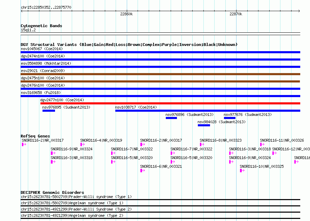Open the Prader-Willi Syndrome (Type 2) entry
The image size is (310, 221).
[x=160, y=210]
